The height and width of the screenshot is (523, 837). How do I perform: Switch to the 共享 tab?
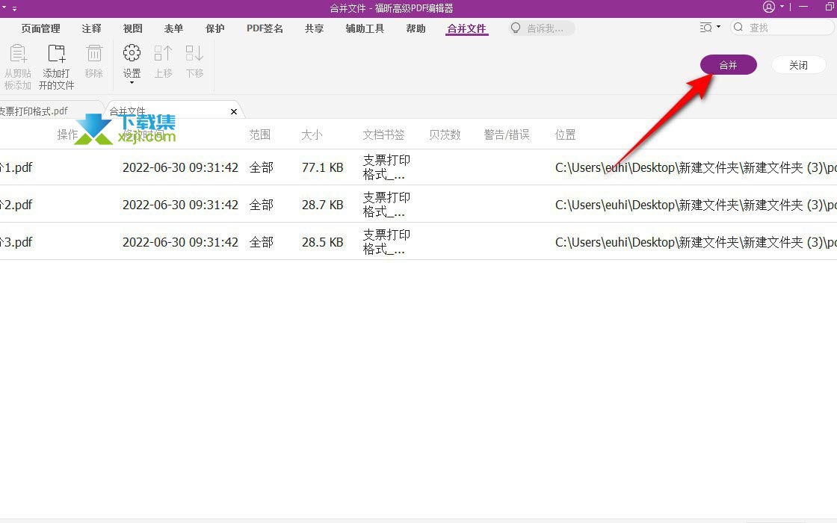coord(315,29)
